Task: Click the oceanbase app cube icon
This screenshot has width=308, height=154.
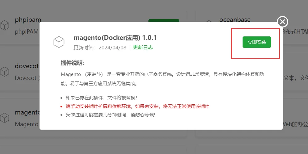Action: tap(209, 23)
